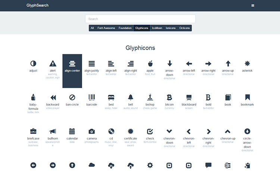Select the apple fruit icon
280x171 pixels.
pos(150,63)
